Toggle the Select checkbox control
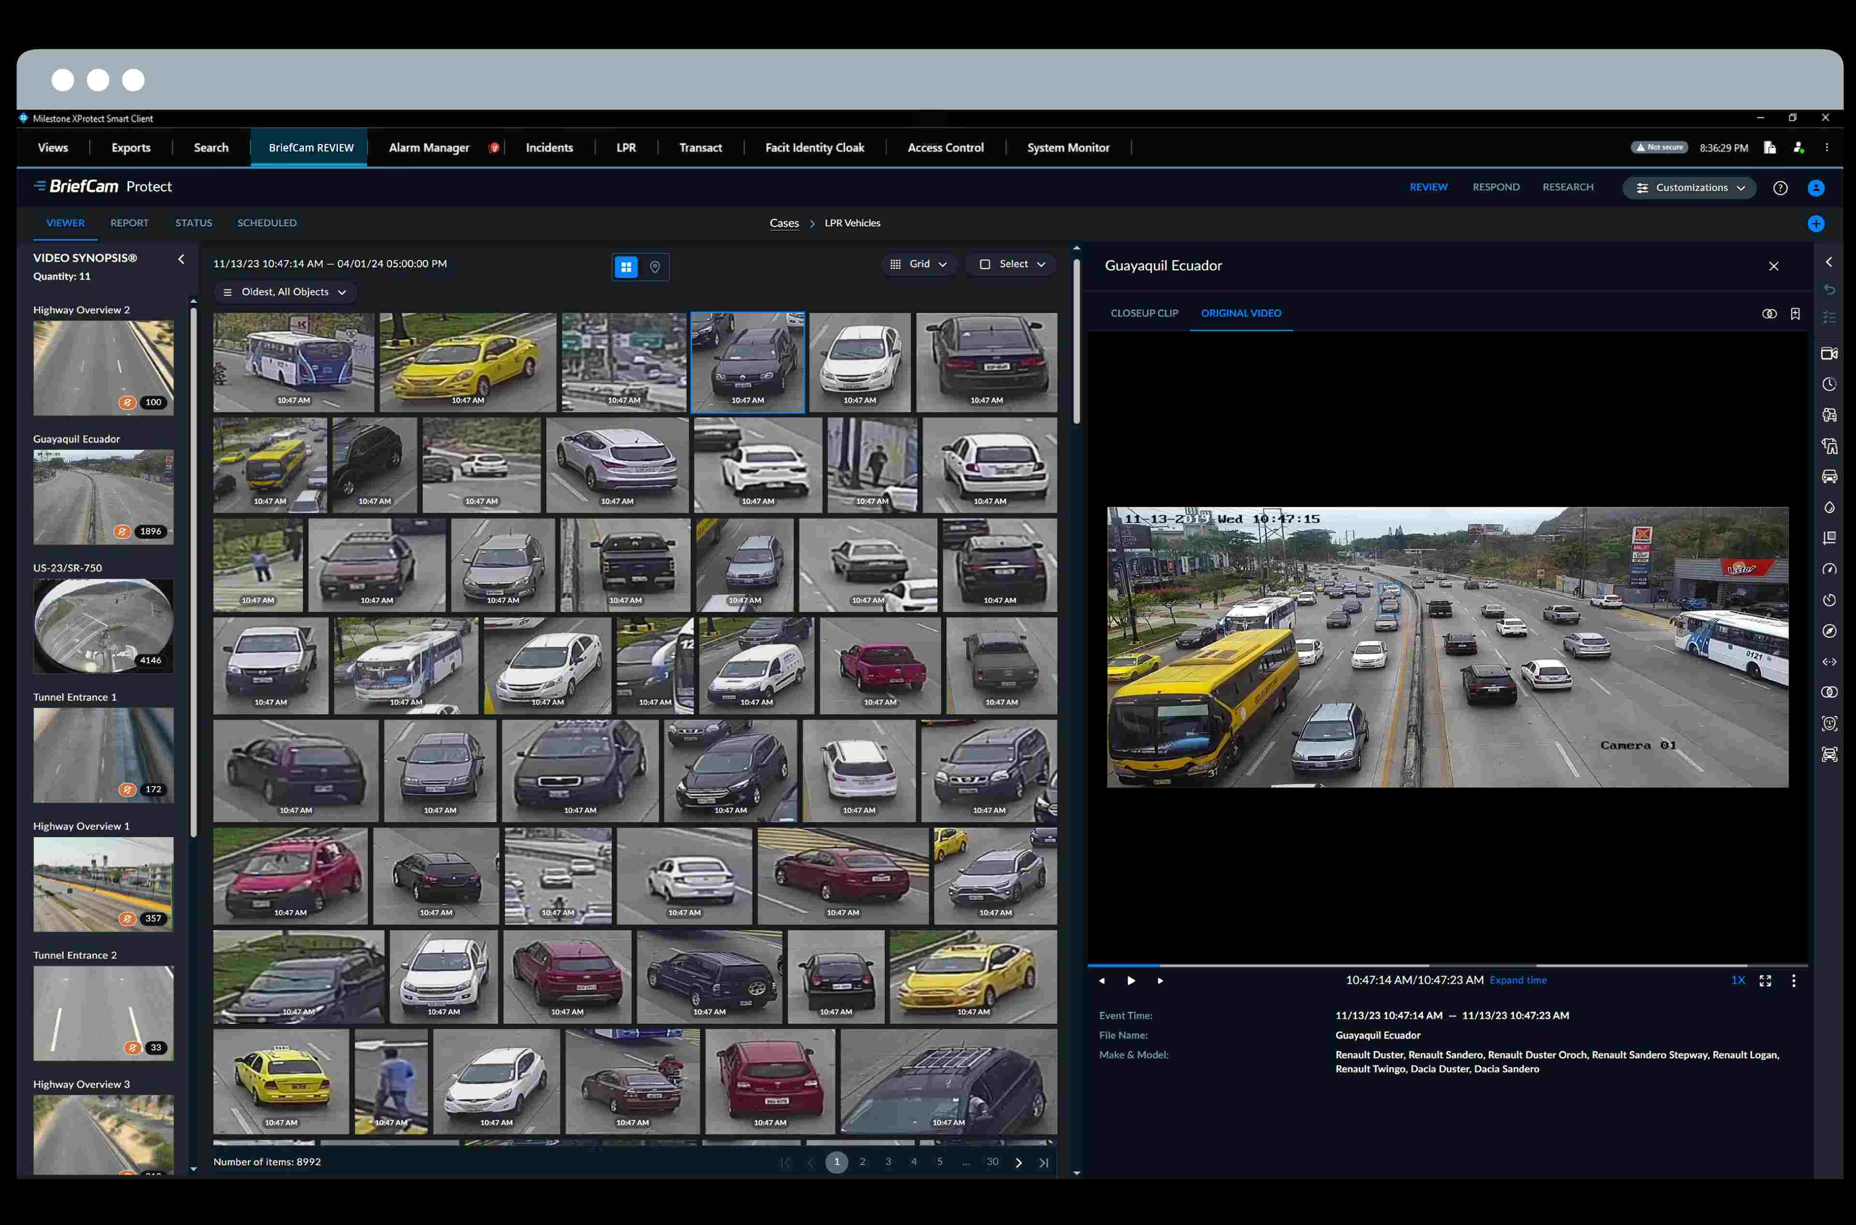1856x1225 pixels. (985, 264)
